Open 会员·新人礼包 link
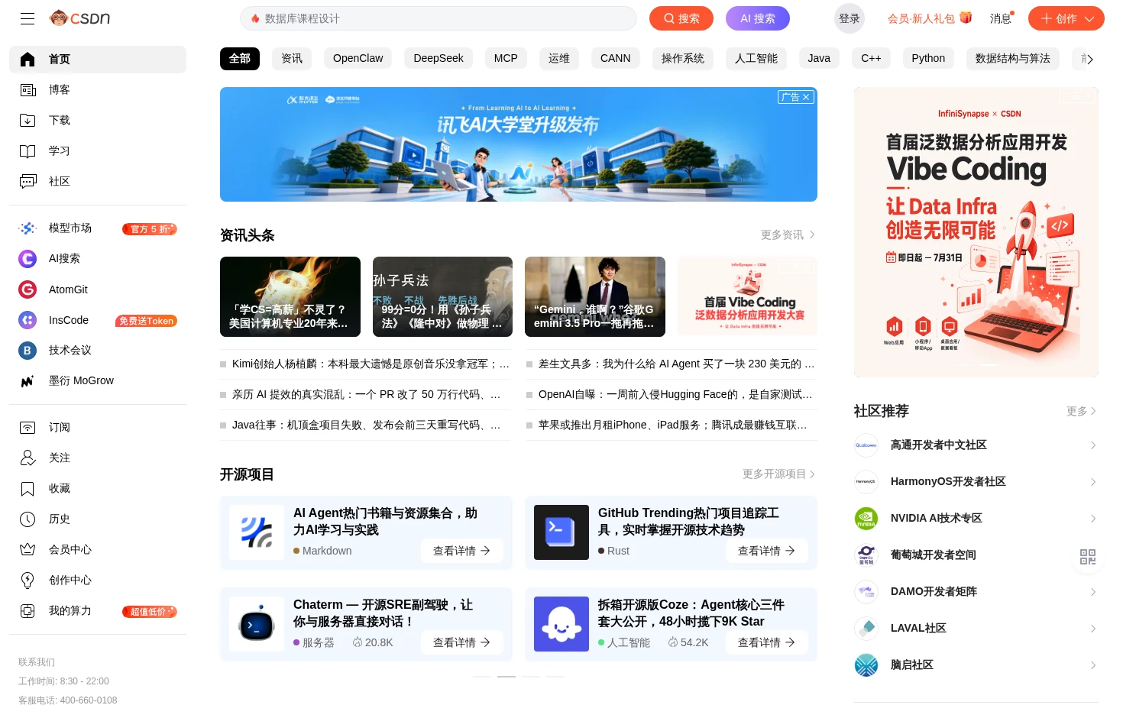Screen dimensions: 1123x705 pyautogui.click(x=930, y=18)
